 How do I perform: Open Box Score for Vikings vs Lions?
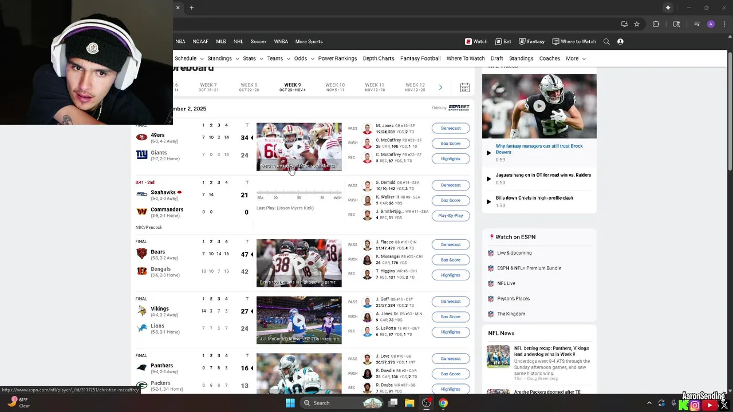pos(451,316)
